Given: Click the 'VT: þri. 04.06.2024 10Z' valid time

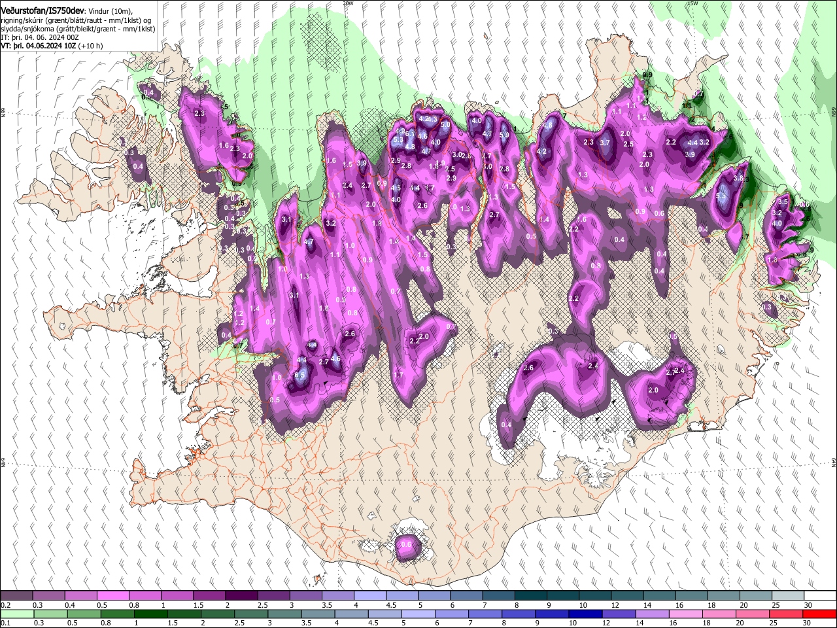Looking at the screenshot, I should (x=39, y=46).
